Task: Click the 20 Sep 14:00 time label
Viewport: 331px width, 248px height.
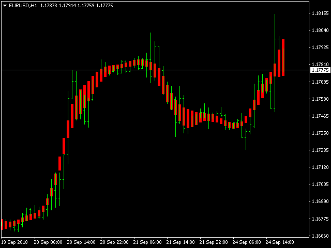Action: click(x=81, y=242)
